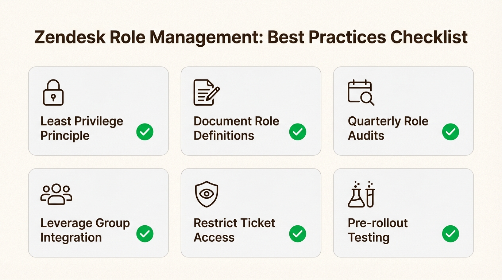Screen dimensions: 502x280
Task: Click the Leverage Group Integration label
Action: coord(85,230)
